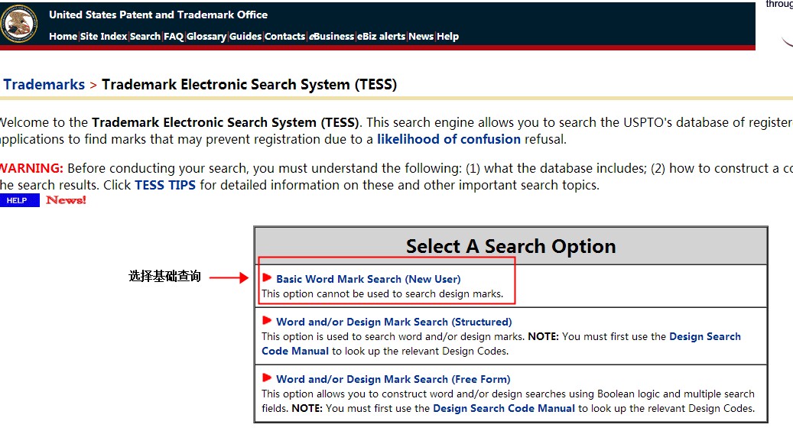This screenshot has width=793, height=431.
Task: Open the TESS TIPS link
Action: pyautogui.click(x=165, y=185)
